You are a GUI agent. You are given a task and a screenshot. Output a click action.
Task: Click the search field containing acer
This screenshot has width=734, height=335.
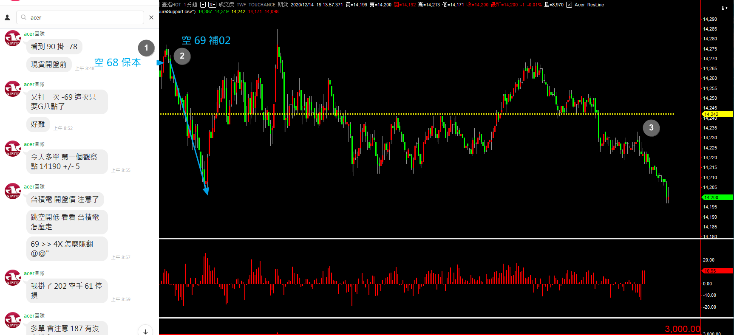coord(80,17)
